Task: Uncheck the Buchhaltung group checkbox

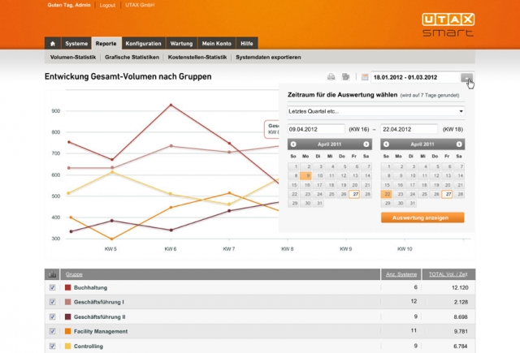Action: 52,287
